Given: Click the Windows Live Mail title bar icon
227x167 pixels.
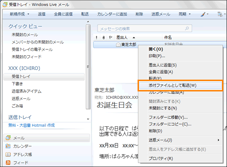Looking at the screenshot, I should click(x=5, y=5).
